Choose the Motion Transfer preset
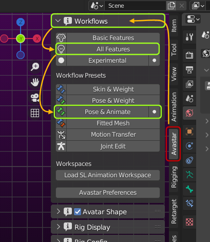The image size is (210, 242). click(113, 135)
